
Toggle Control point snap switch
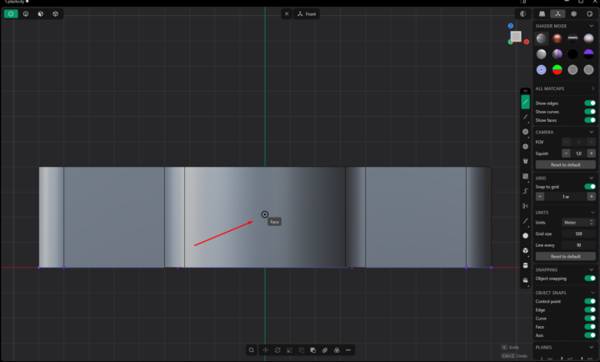point(590,301)
